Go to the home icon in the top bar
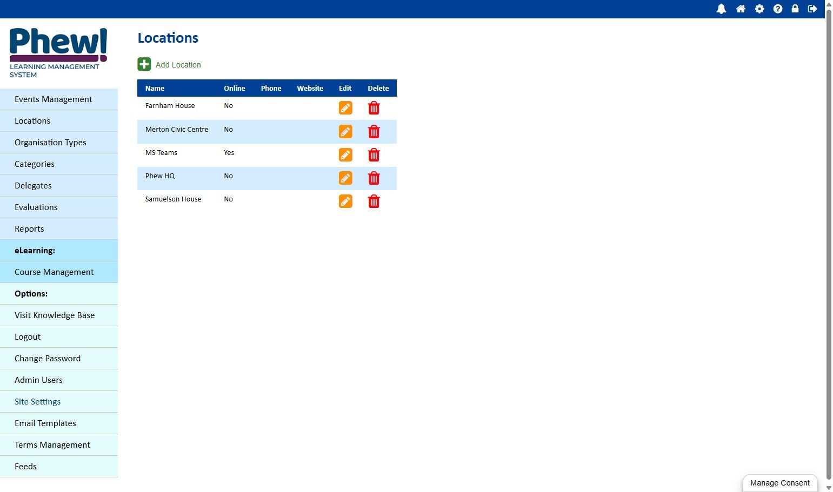 741,9
